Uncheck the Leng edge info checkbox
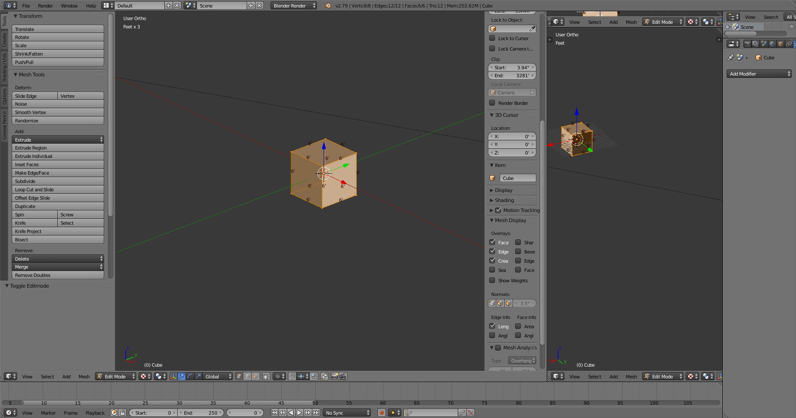Screen dimensions: 796x418 492,326
